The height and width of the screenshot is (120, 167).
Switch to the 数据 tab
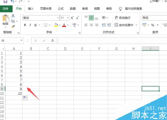coord(73,9)
